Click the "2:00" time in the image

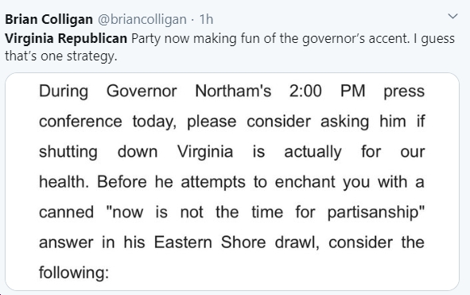click(x=305, y=91)
